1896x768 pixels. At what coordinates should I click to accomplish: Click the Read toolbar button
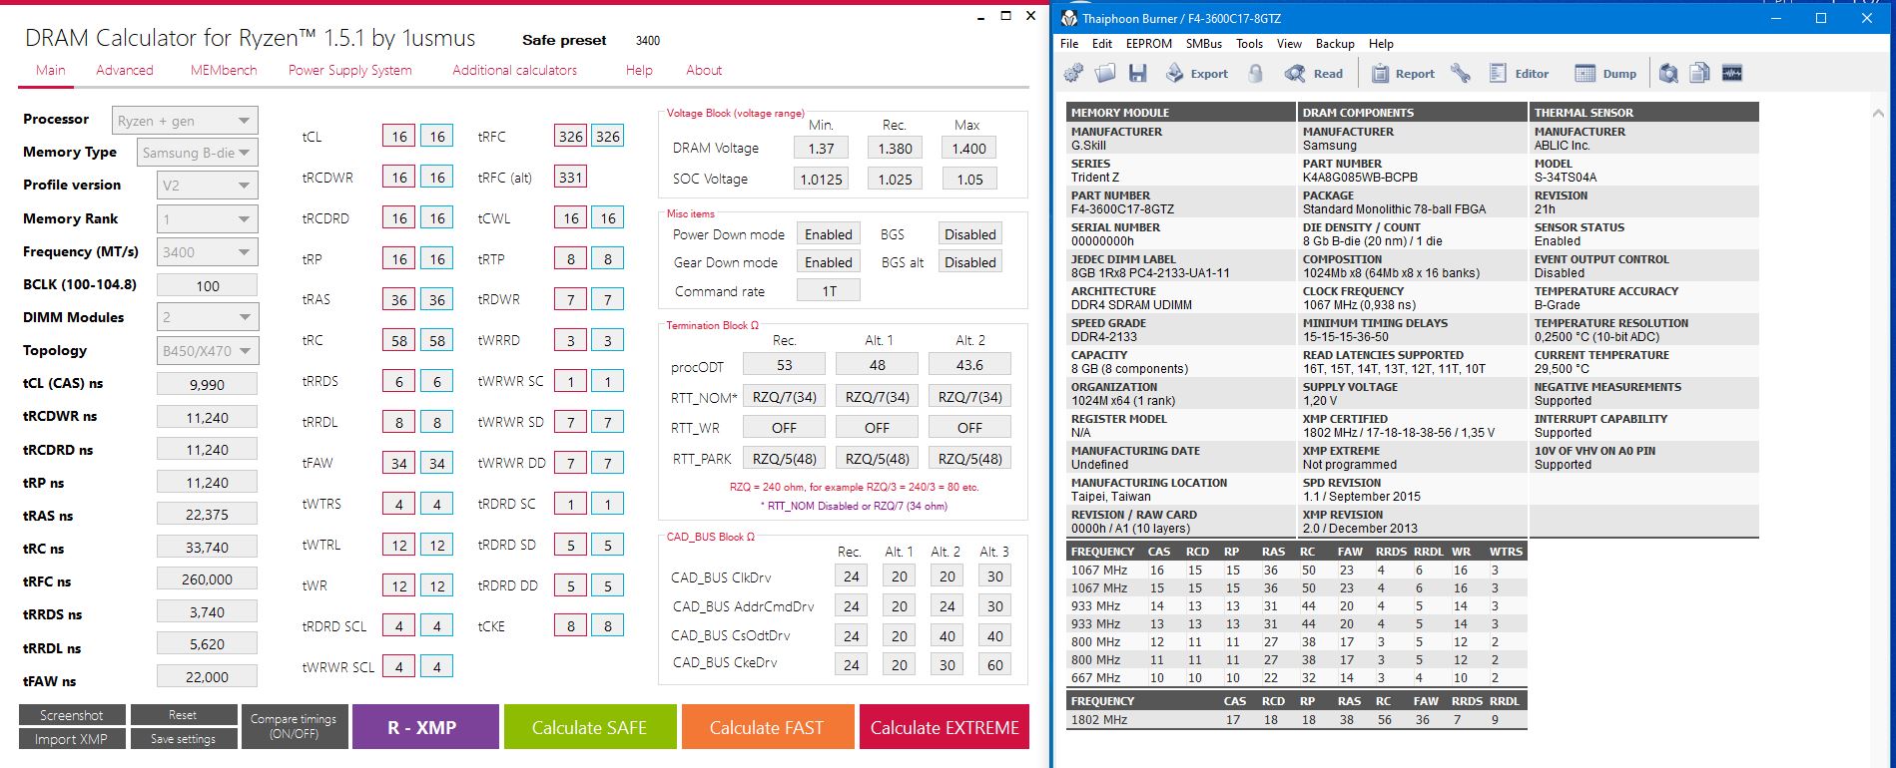coord(1314,73)
